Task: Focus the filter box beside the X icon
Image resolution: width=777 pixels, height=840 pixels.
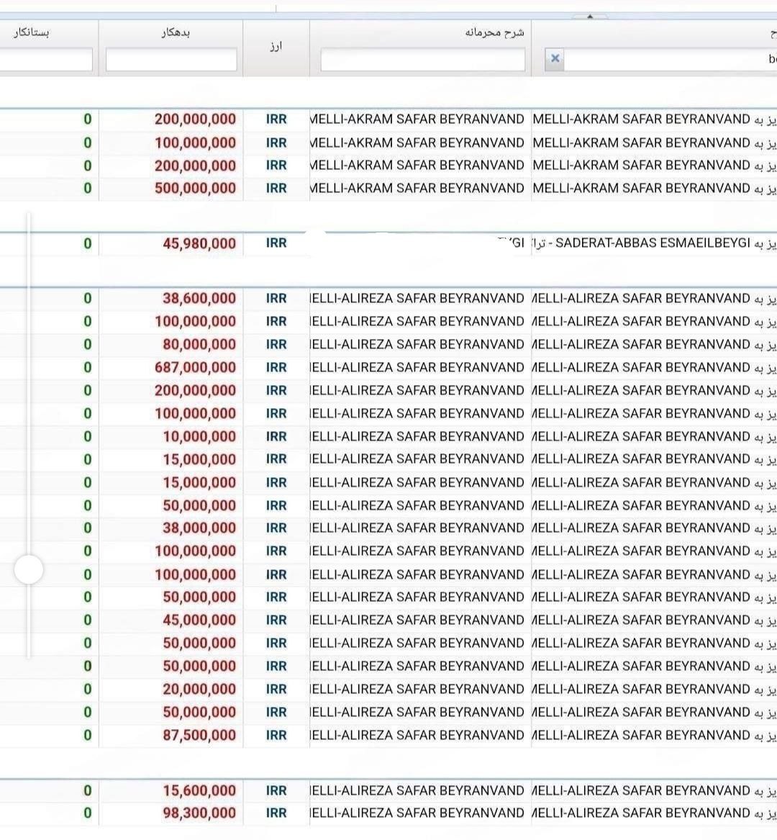Action: pyautogui.click(x=671, y=60)
